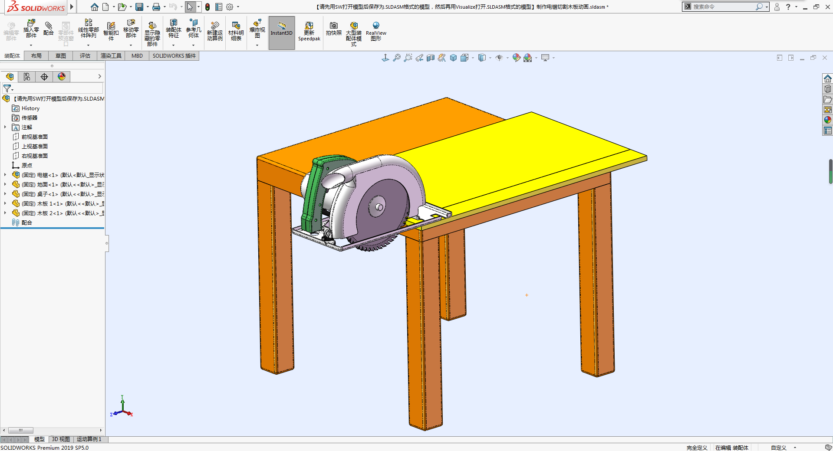The width and height of the screenshot is (833, 451).
Task: Open the 运动算例 1 motion study tab
Action: point(89,439)
